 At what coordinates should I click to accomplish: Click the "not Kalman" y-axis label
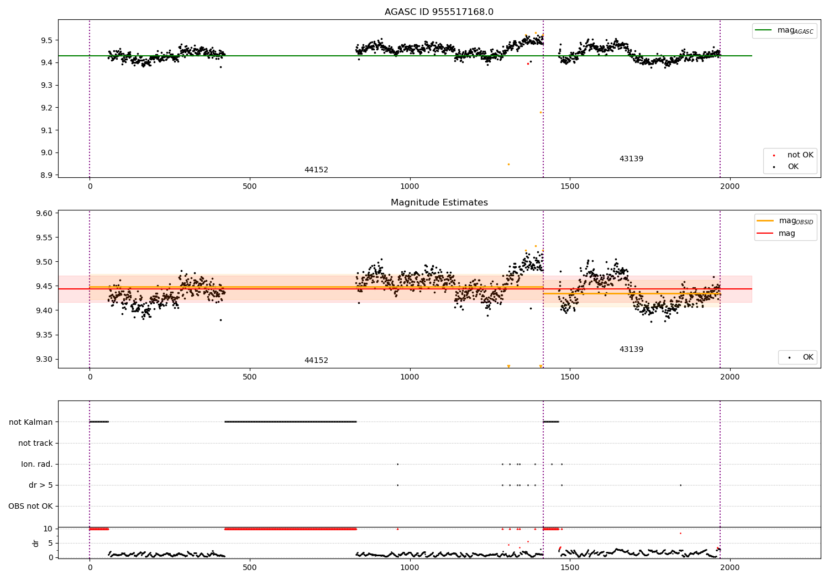31,422
